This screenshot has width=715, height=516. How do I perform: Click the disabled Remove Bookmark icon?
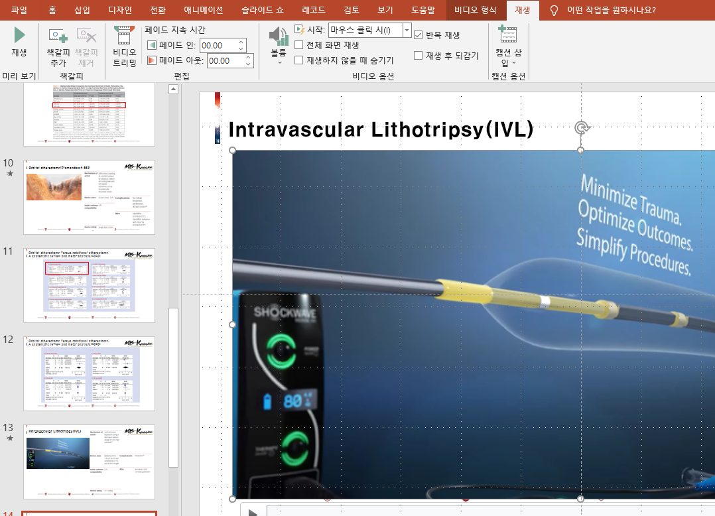86,47
